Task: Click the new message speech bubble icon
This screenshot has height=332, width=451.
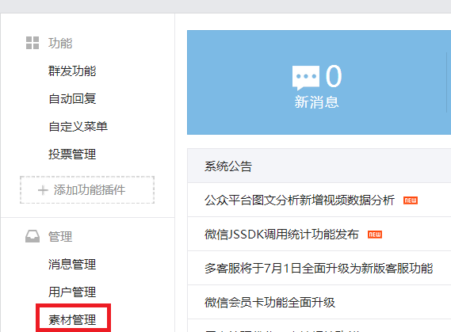Action: 306,78
